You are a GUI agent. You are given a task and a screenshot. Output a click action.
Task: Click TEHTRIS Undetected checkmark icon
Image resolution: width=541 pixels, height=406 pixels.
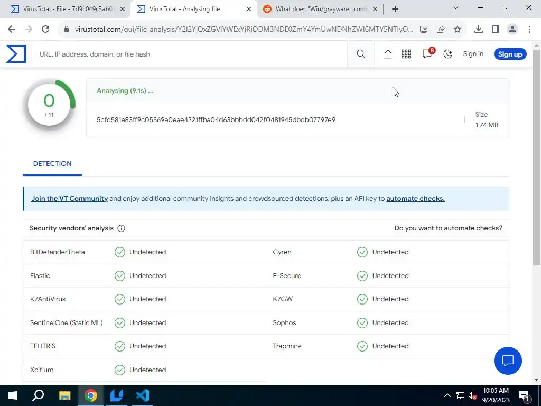pos(120,346)
